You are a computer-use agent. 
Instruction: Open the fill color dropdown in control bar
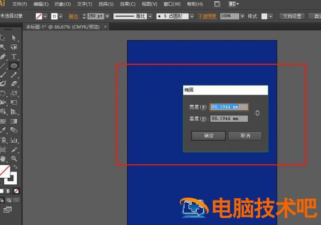(46, 16)
